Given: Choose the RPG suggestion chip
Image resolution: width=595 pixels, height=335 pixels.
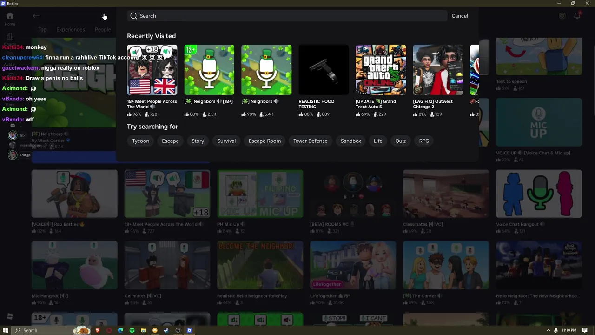Looking at the screenshot, I should tap(424, 141).
